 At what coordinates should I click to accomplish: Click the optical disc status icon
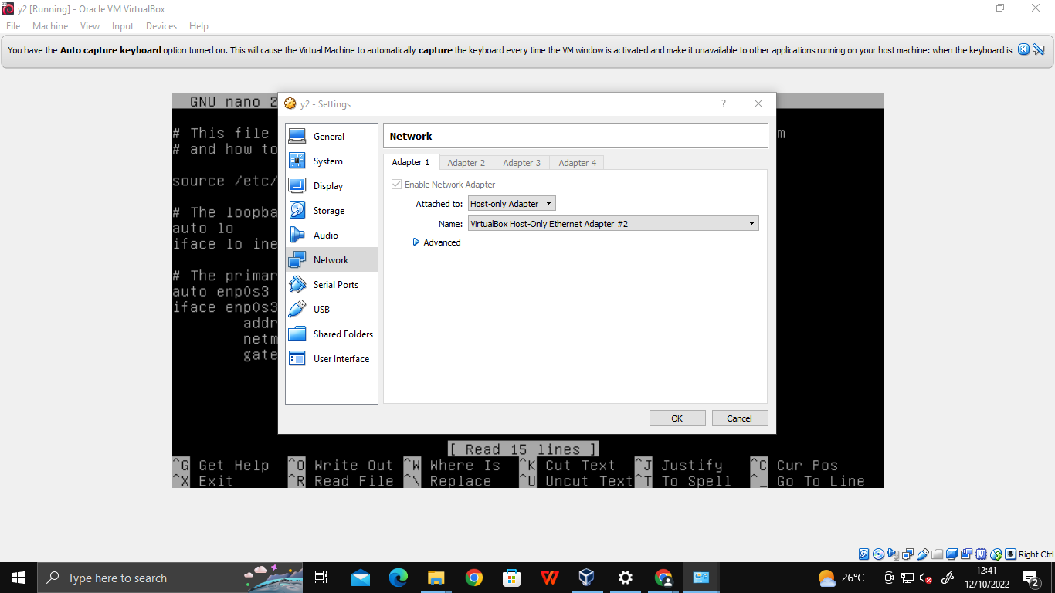tap(878, 554)
